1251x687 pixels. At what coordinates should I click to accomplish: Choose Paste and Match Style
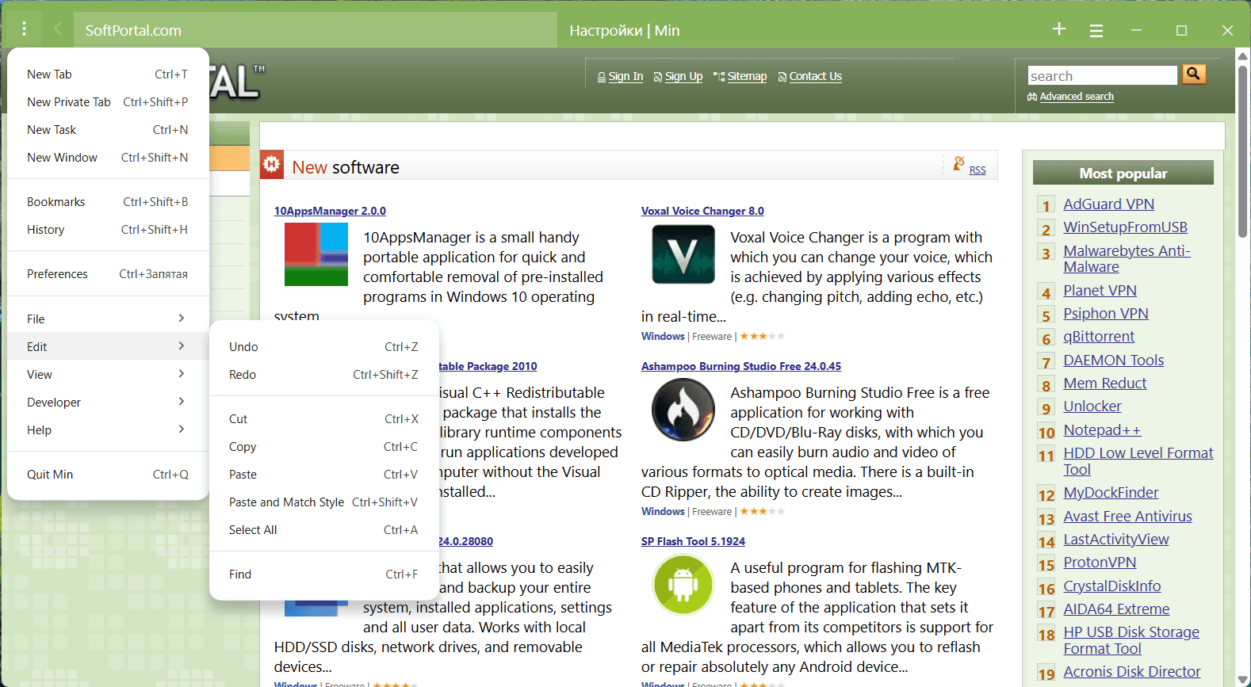click(323, 502)
